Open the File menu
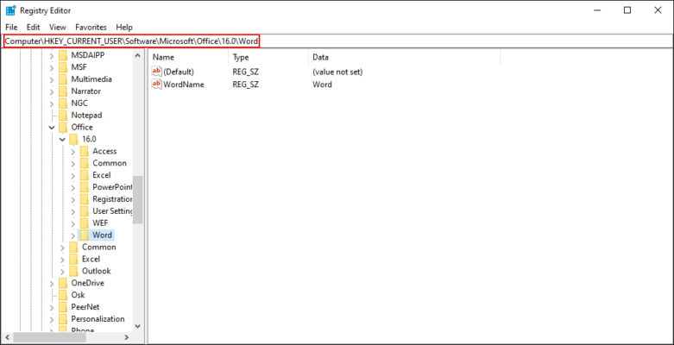 11,27
